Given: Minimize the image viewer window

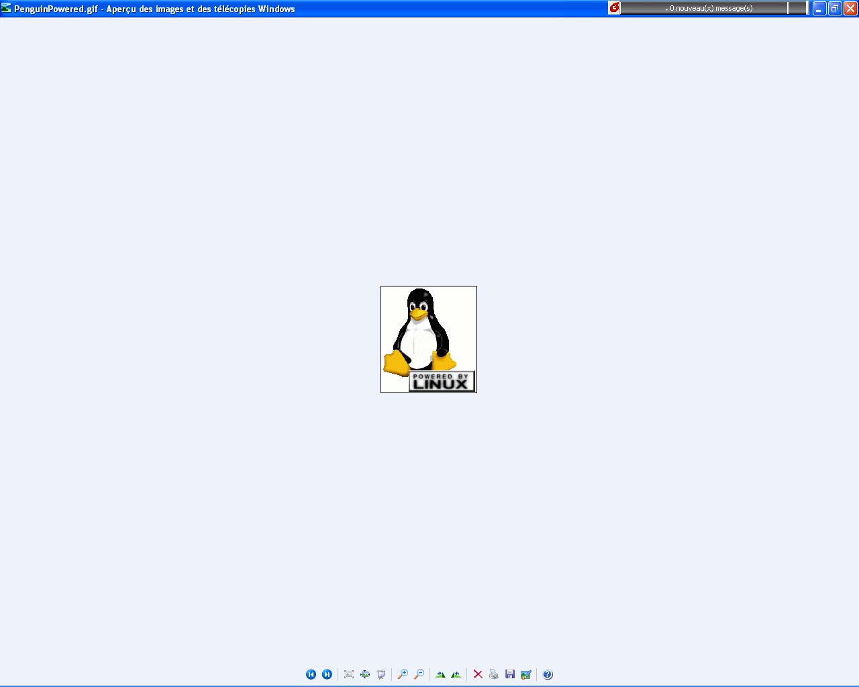Looking at the screenshot, I should [819, 9].
